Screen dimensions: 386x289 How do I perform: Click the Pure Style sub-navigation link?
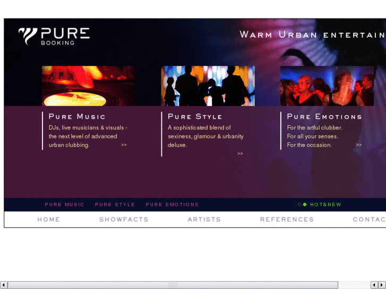(x=115, y=204)
